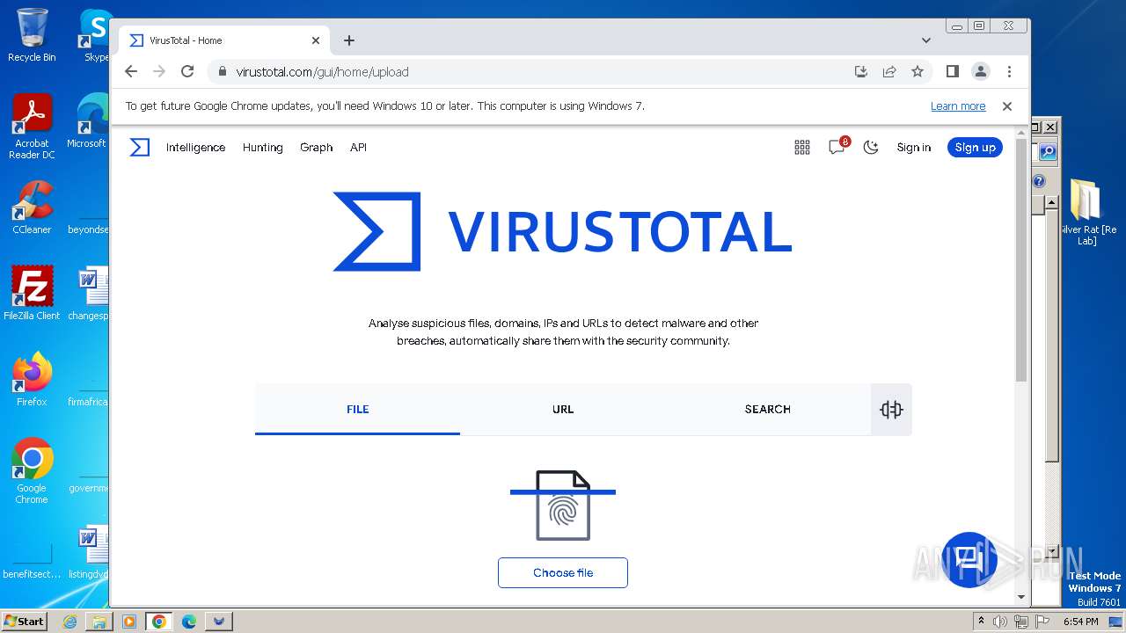Open Microsoft Edge from taskbar

188,622
